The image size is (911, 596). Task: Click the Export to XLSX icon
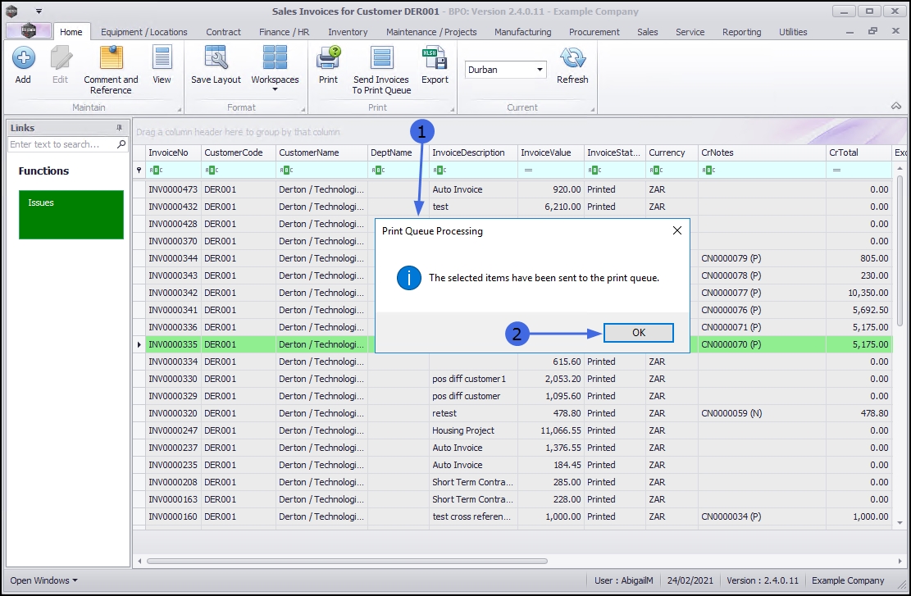(435, 66)
